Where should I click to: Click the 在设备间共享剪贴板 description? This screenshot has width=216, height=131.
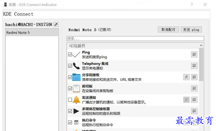97,91
